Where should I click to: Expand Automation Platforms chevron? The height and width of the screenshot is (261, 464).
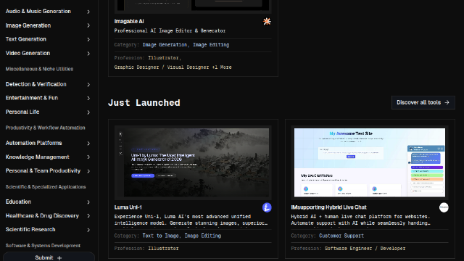coord(88,144)
